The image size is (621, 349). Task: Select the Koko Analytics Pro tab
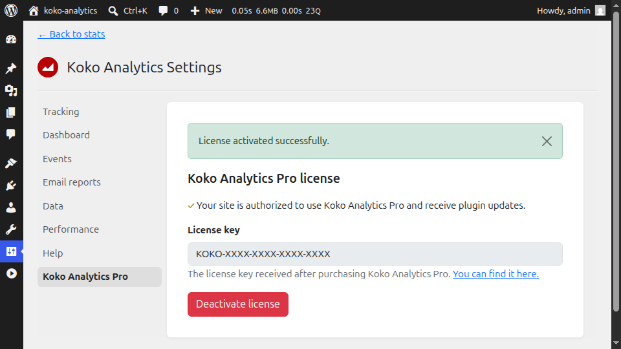100,277
